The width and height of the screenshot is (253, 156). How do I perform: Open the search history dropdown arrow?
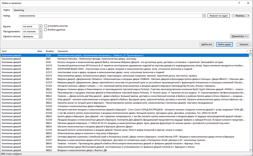204,16
